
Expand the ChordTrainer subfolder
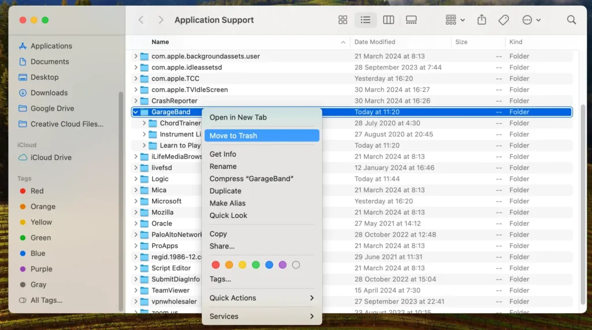(144, 123)
